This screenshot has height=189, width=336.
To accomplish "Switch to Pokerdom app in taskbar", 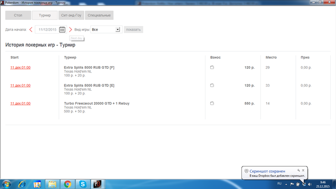I will click(x=97, y=184).
